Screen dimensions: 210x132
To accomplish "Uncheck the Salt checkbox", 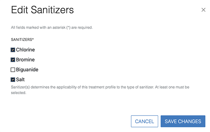I will [13, 79].
